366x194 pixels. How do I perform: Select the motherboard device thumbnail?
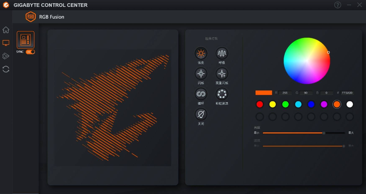click(26, 40)
